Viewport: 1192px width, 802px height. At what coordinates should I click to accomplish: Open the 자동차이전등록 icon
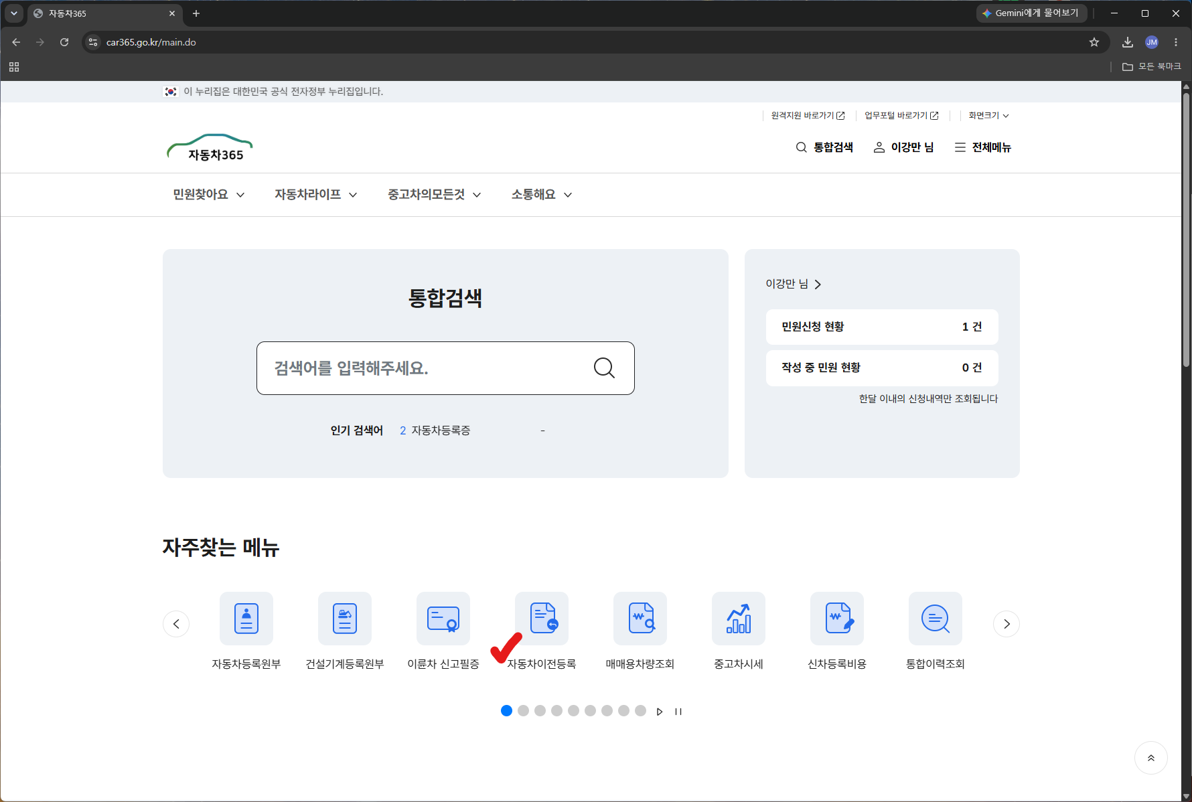(x=542, y=619)
